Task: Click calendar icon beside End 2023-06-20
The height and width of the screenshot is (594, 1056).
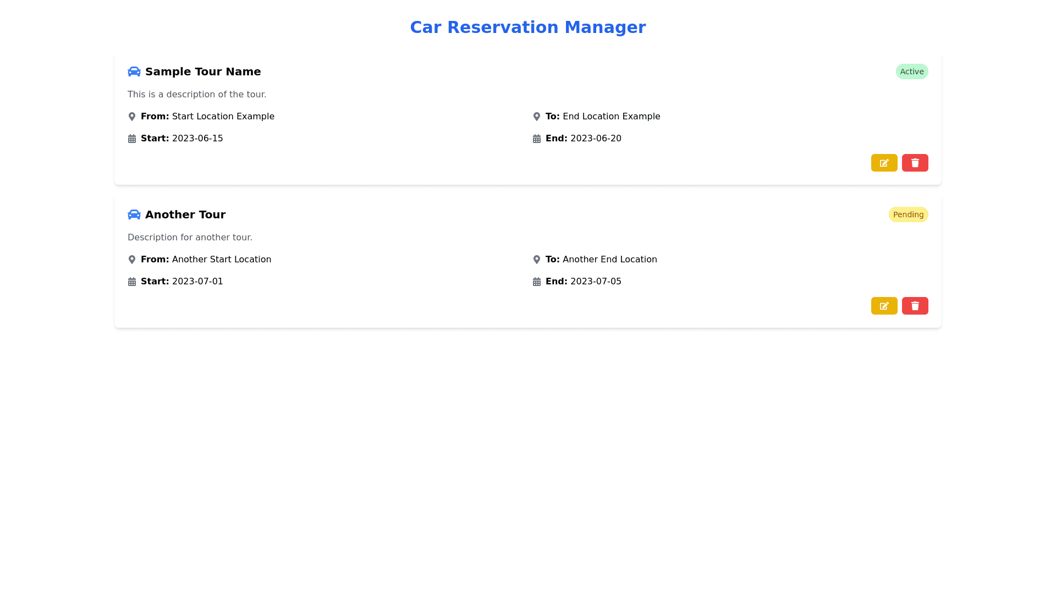Action: (x=537, y=139)
